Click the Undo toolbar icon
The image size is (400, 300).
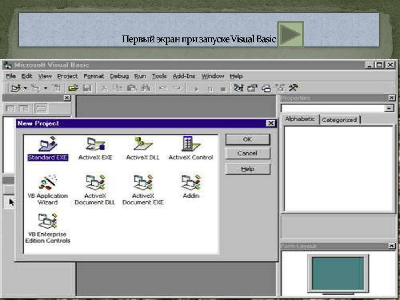(163, 88)
